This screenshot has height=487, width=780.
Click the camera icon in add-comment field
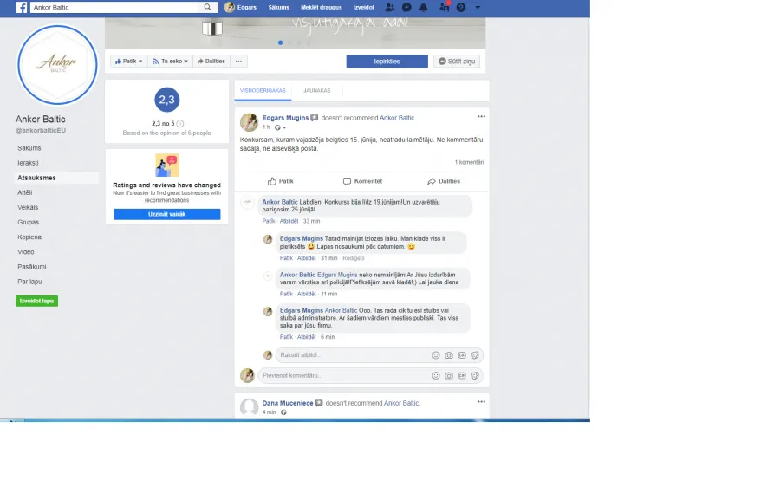click(x=449, y=375)
